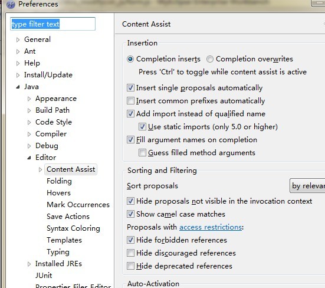Open the Save Actions preference page

(x=68, y=217)
